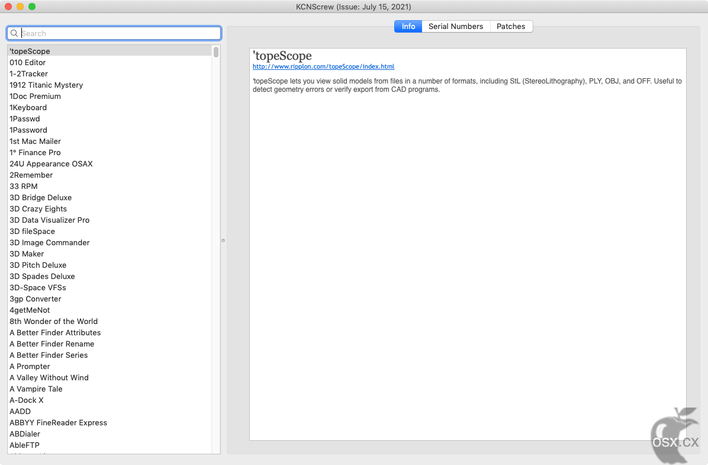Pick A Prompter entry
The width and height of the screenshot is (708, 465).
[110, 367]
